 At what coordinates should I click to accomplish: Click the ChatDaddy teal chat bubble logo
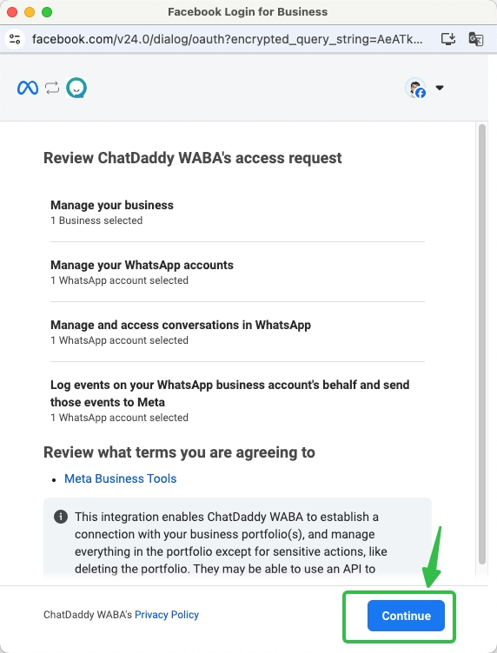click(x=76, y=88)
